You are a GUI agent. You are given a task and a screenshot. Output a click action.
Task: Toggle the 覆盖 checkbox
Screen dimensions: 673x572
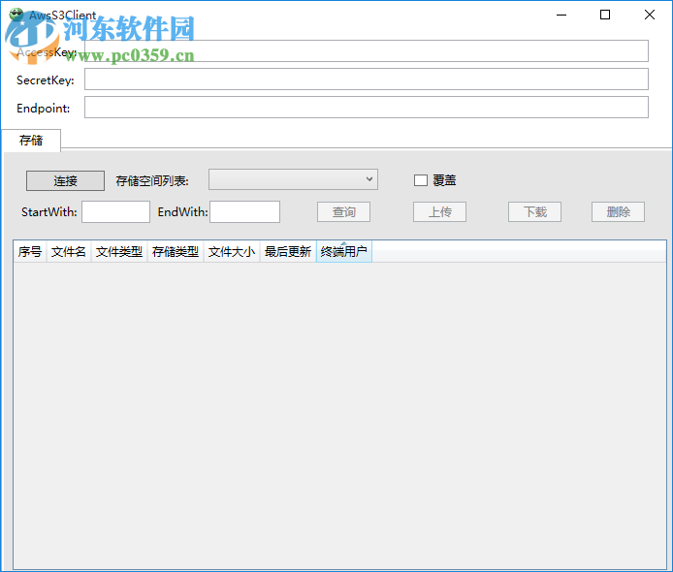[x=421, y=180]
